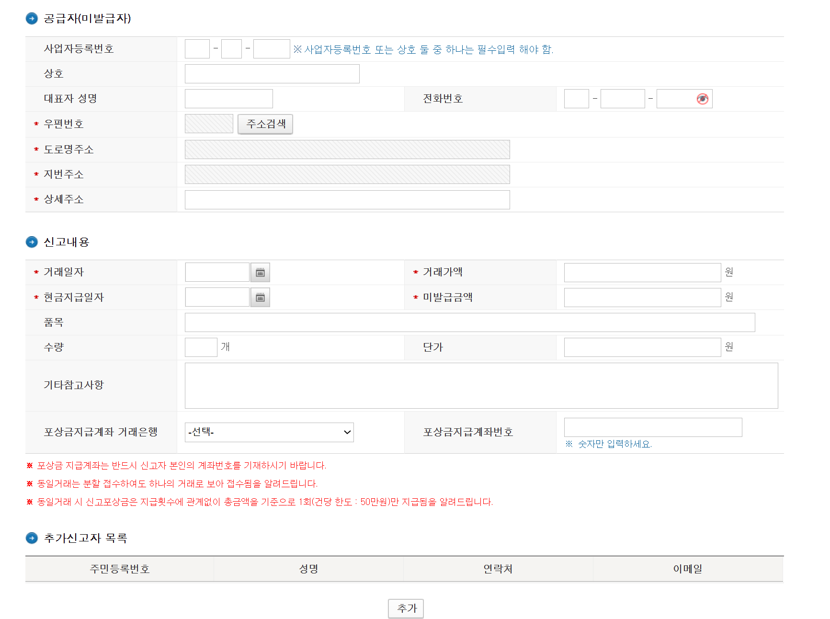Toggle the eye icon in 전화번호 field

coord(702,99)
